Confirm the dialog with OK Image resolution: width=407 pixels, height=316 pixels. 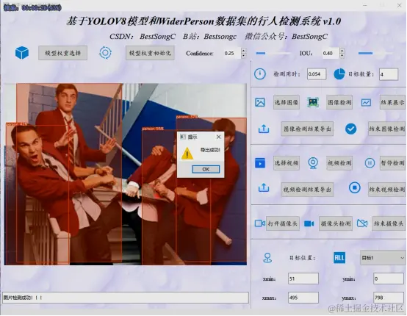[206, 169]
